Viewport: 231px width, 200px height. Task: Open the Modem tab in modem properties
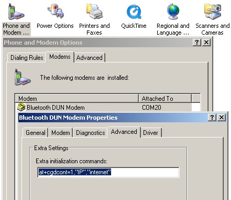61,133
